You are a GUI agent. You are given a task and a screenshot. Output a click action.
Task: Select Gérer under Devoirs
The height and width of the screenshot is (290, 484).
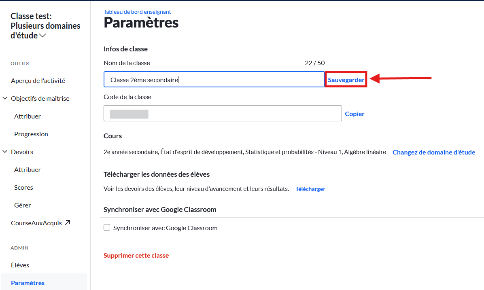pos(23,205)
